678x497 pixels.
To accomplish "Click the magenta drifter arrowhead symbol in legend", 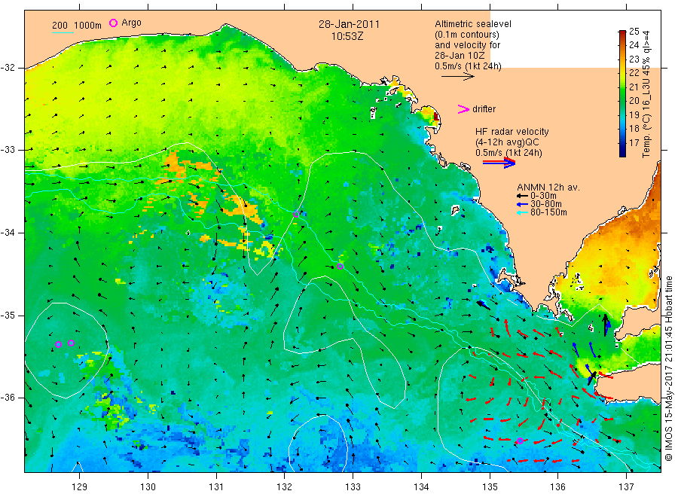I will click(x=463, y=109).
